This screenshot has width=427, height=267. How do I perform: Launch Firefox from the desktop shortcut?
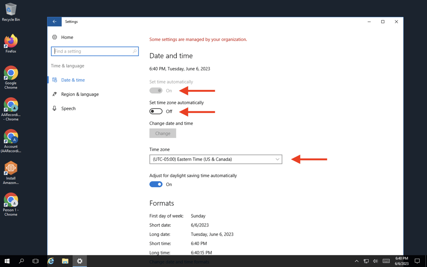11,43
